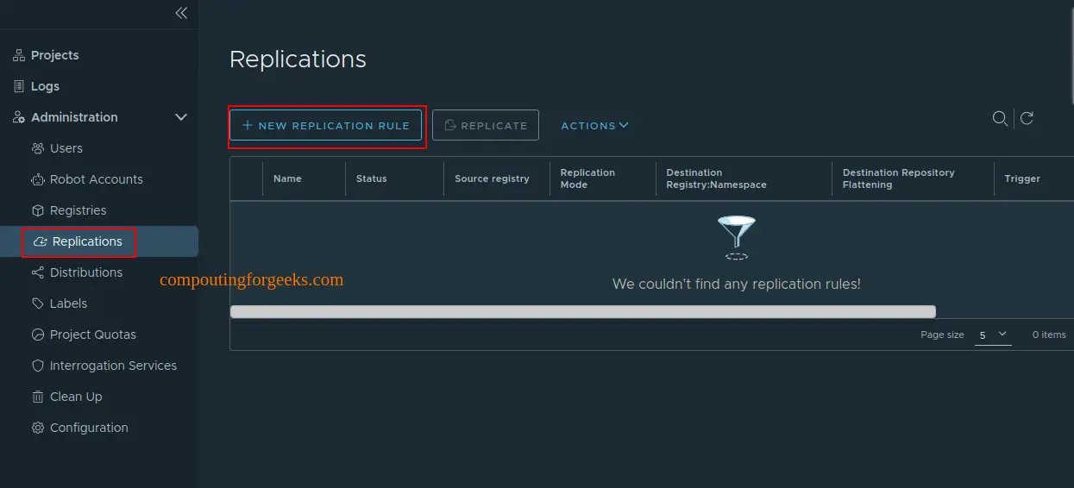
Task: Open the Users page
Action: coord(66,148)
